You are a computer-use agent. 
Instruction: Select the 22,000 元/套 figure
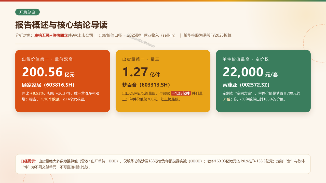[250, 72]
